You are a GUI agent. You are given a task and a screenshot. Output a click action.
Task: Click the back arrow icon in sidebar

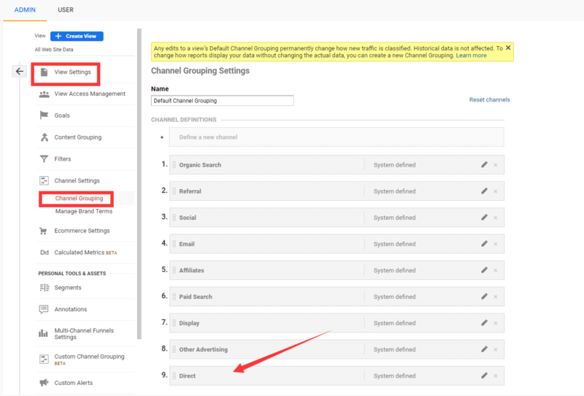pyautogui.click(x=20, y=72)
